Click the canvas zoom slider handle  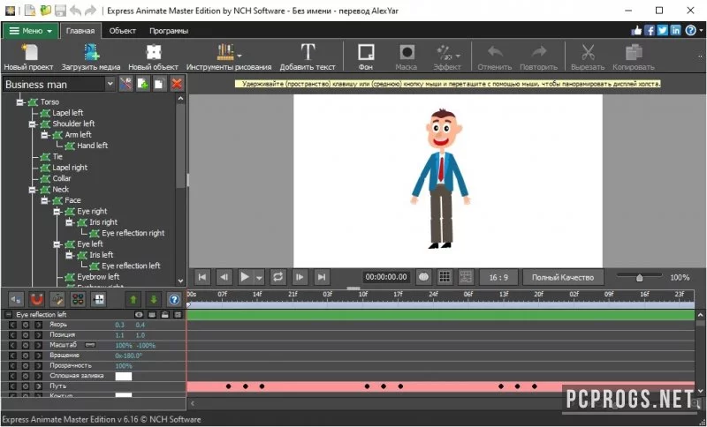tap(639, 278)
